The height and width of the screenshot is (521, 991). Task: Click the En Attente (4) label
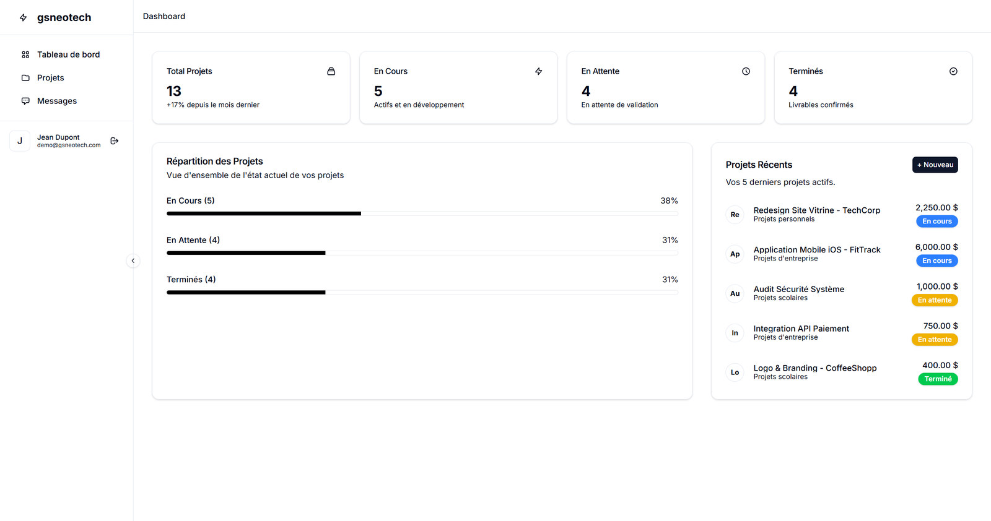193,240
